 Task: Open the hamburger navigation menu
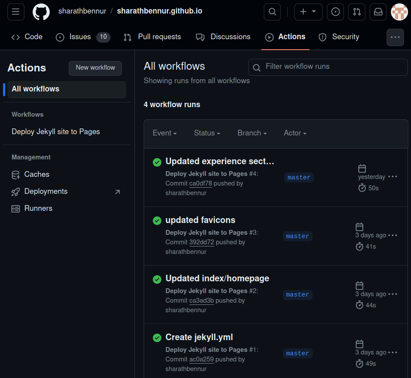tap(16, 12)
